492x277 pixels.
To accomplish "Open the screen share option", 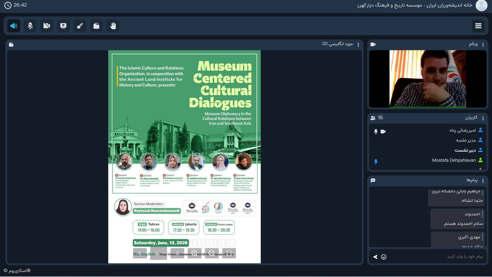I will 63,26.
